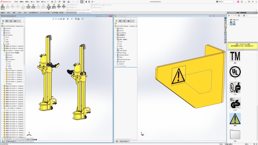The image size is (258, 145).
Task: Select the Origin item in part tree
Action: (120, 48)
